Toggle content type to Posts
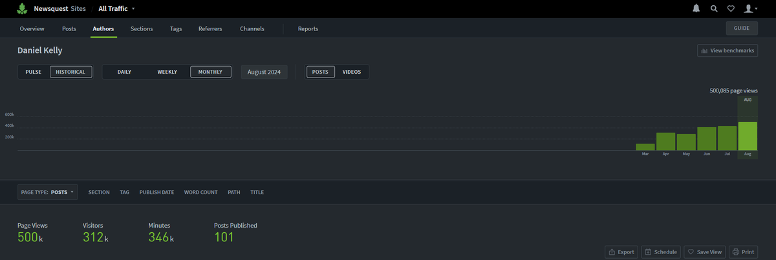The width and height of the screenshot is (776, 260). point(320,72)
